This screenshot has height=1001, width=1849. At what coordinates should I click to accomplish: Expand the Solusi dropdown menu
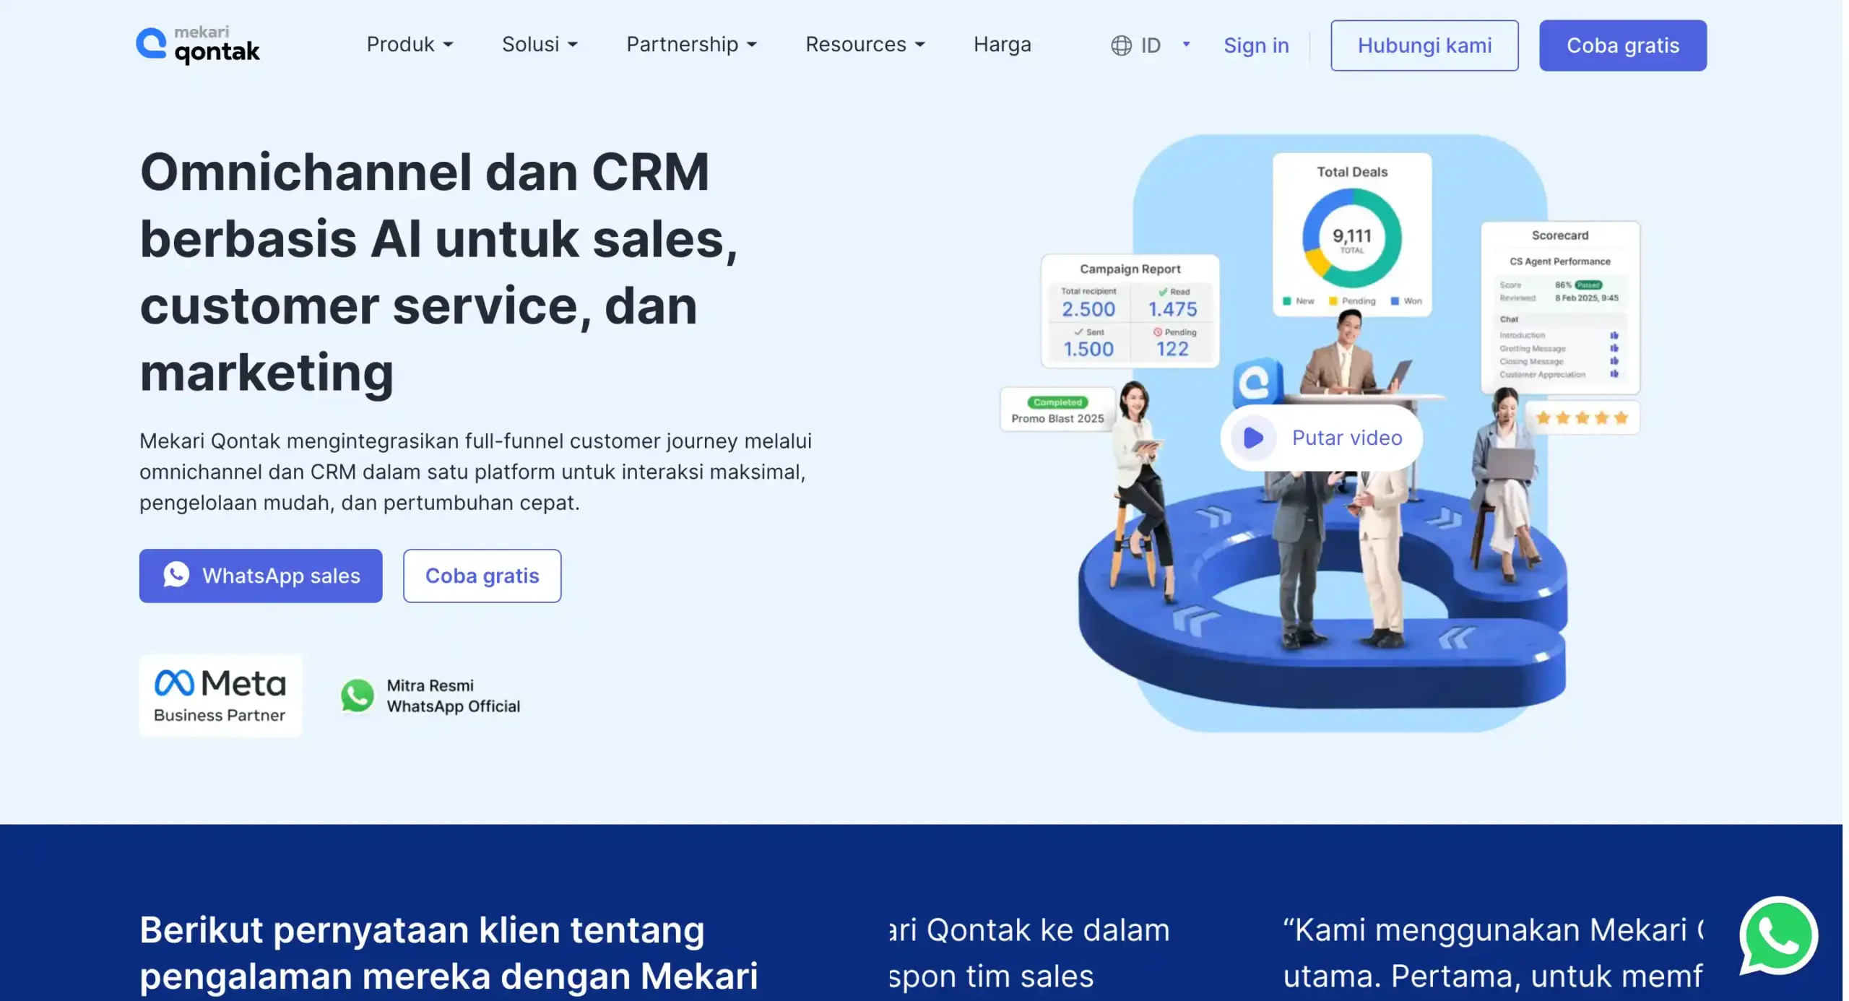540,45
